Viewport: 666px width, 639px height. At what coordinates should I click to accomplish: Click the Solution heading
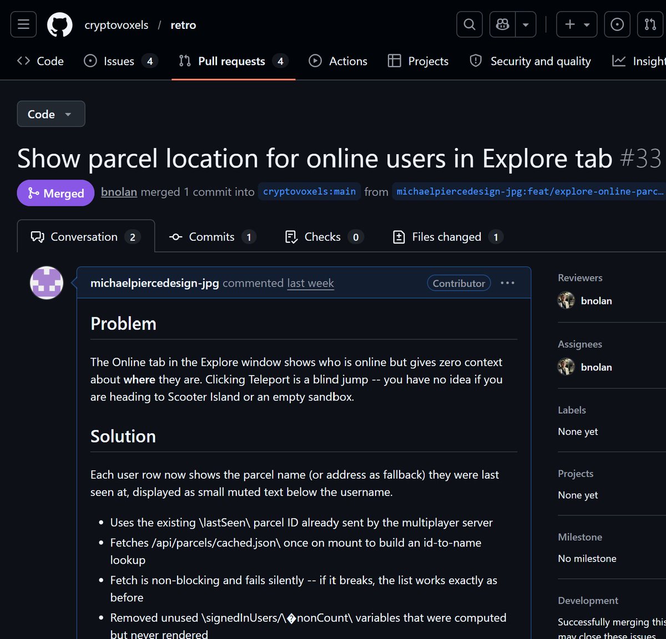coord(123,436)
